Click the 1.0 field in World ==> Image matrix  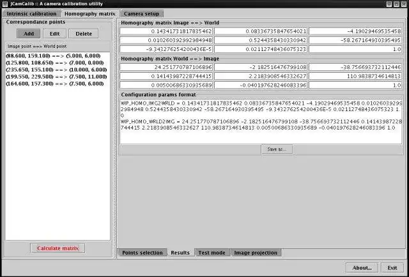(x=355, y=85)
